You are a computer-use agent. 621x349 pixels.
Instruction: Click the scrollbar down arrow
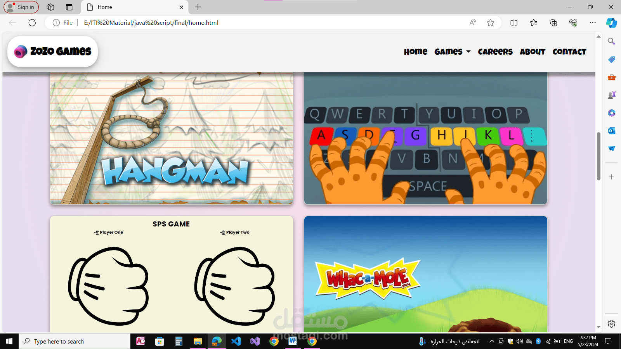598,327
